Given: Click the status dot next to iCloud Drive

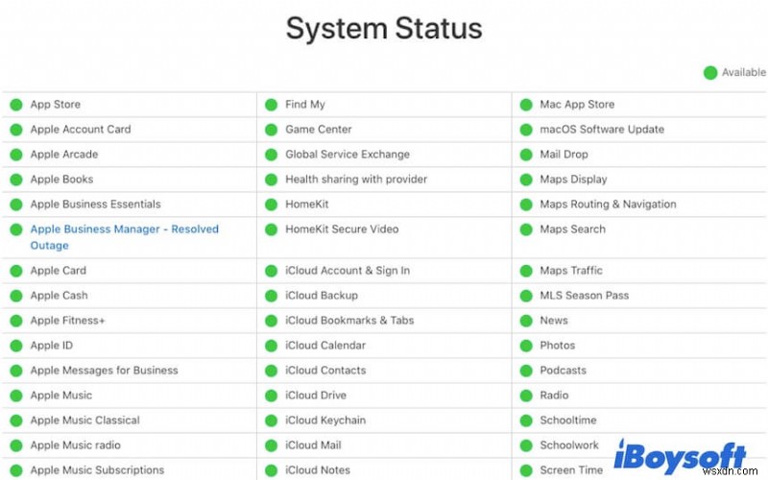Looking at the screenshot, I should click(272, 396).
